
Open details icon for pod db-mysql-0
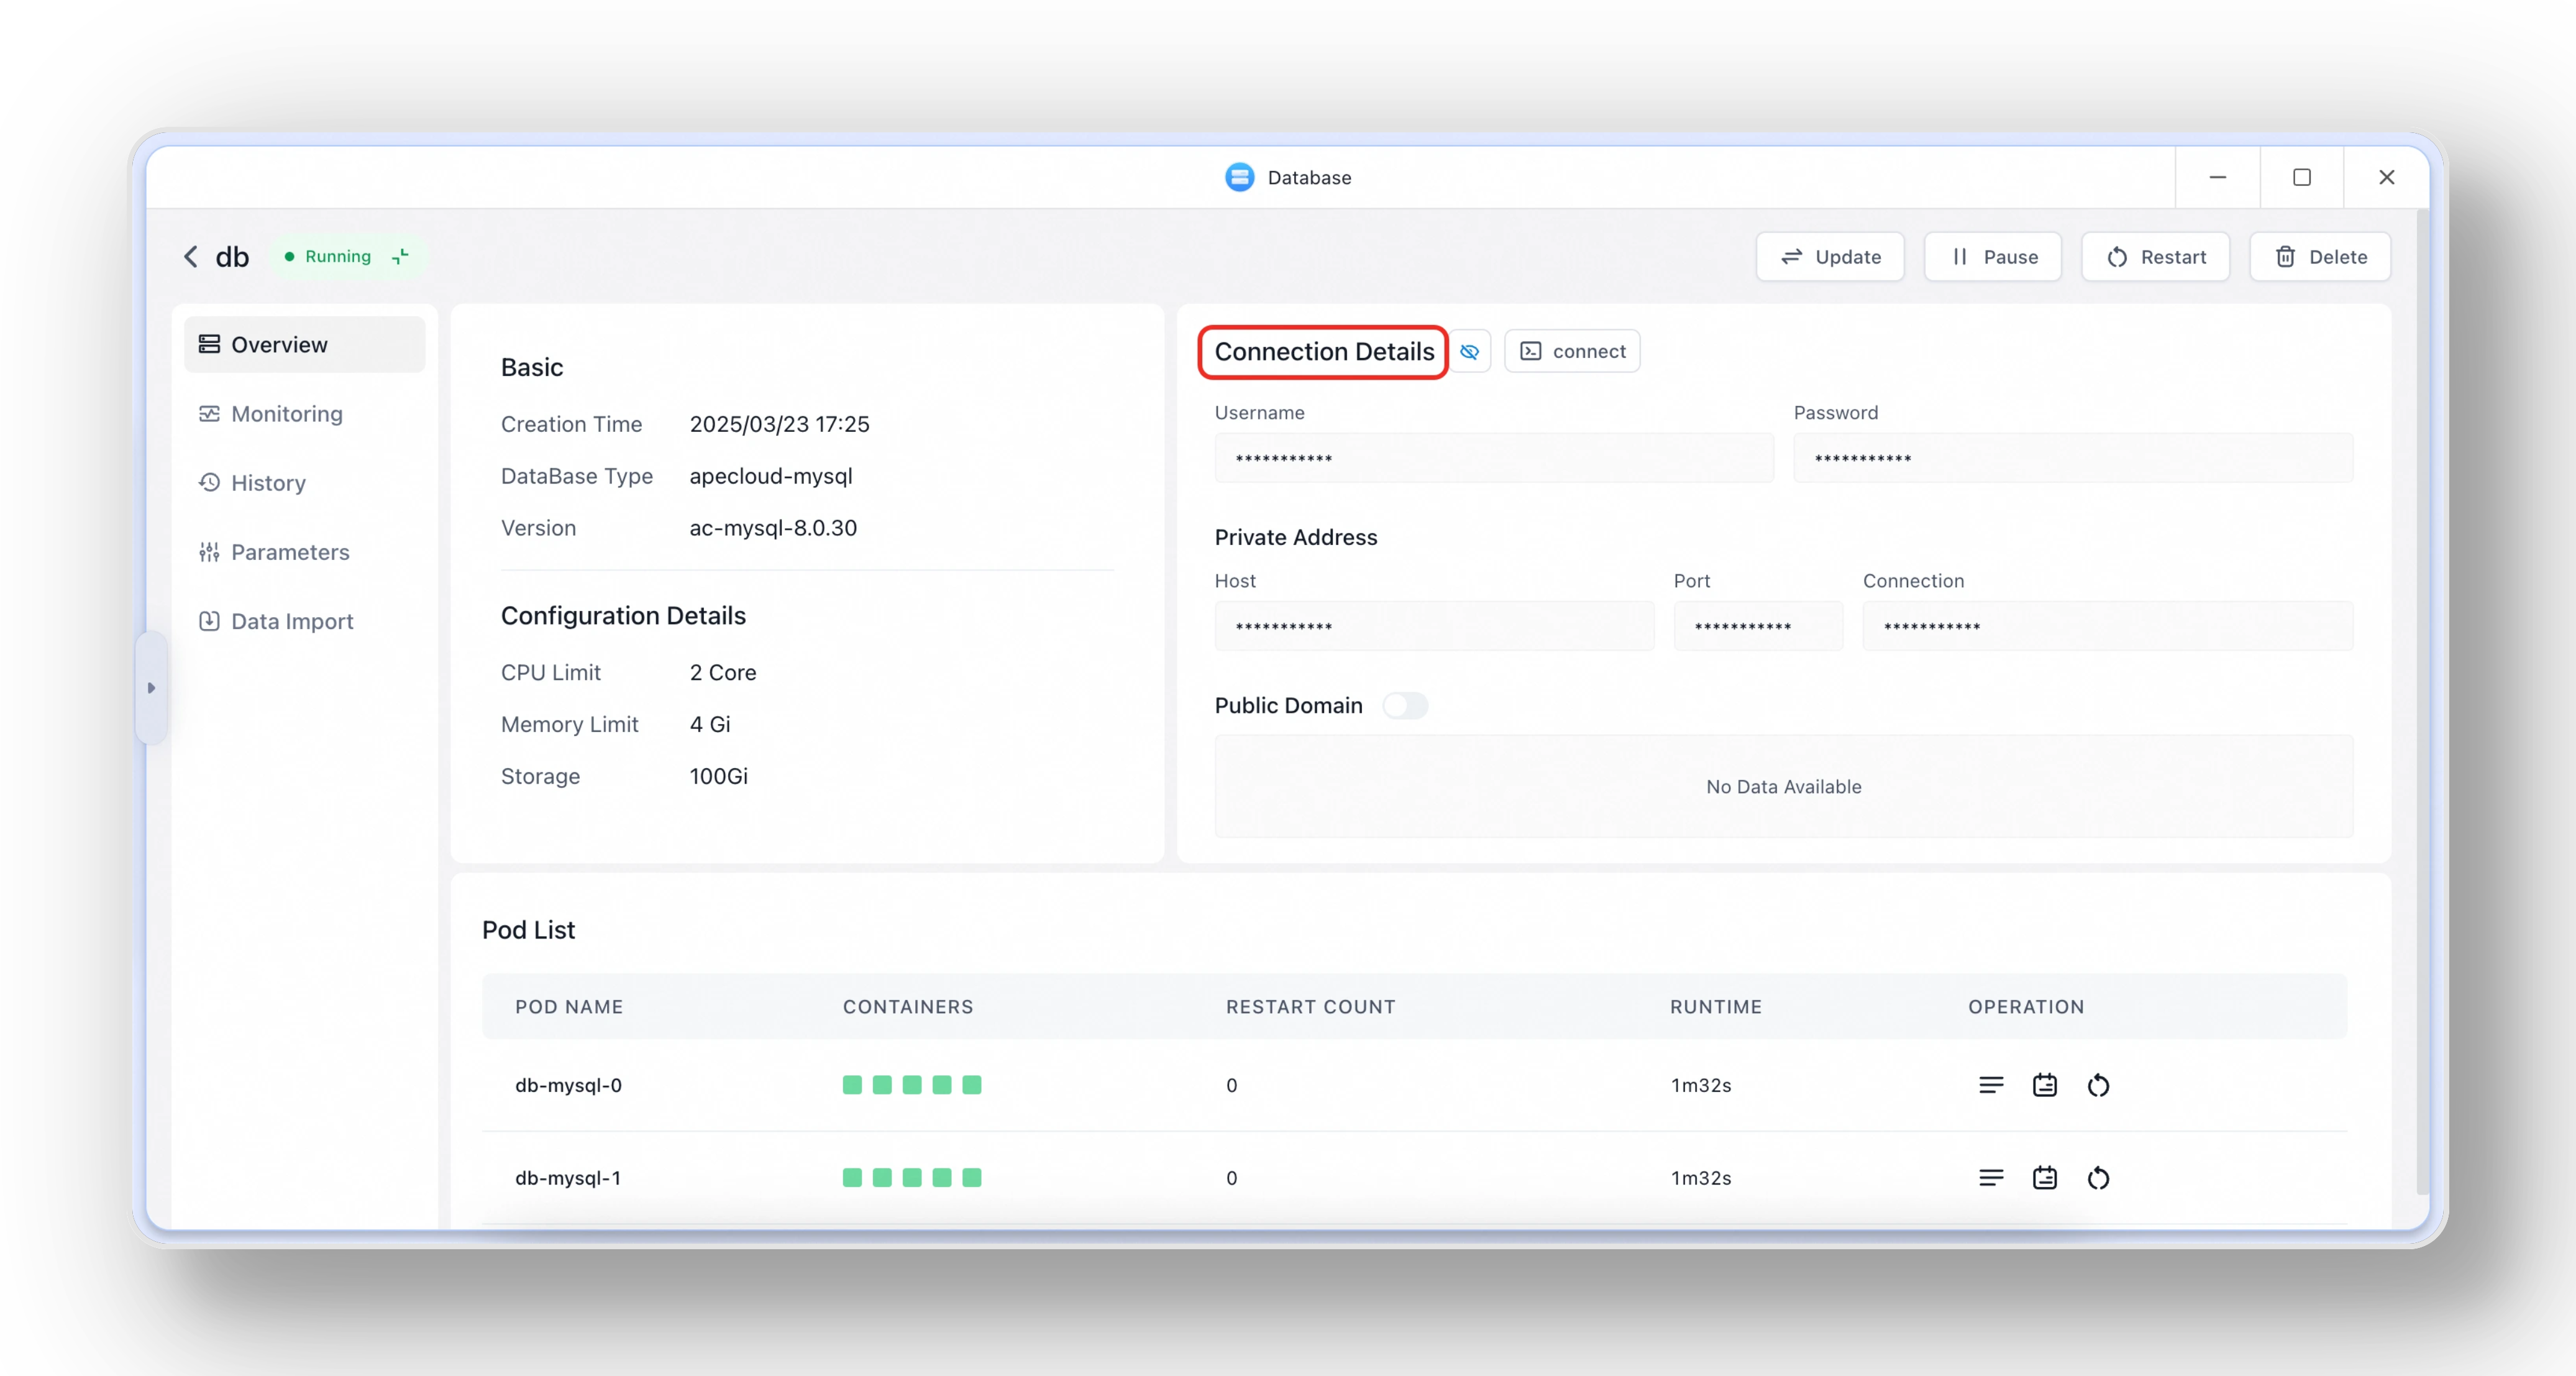tap(2045, 1085)
